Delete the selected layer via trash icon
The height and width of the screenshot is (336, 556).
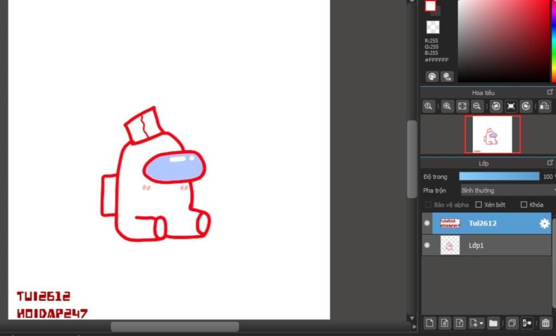(545, 323)
